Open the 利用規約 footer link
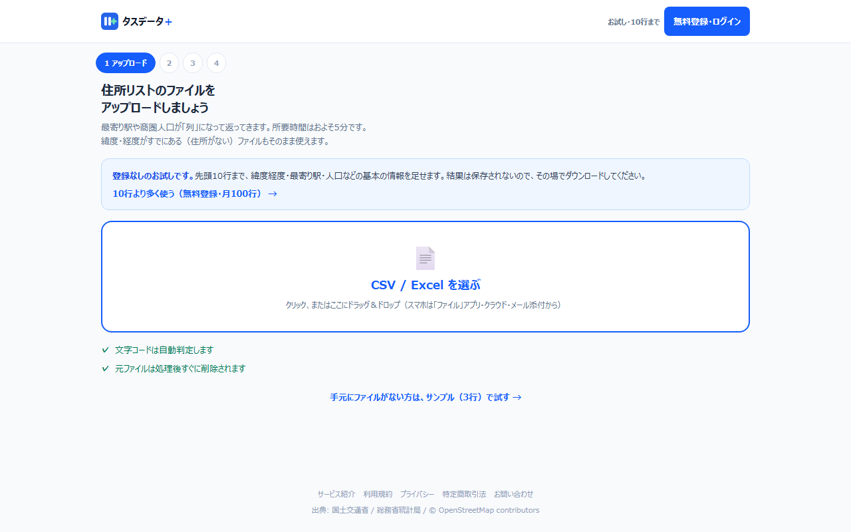This screenshot has width=851, height=532. 378,494
